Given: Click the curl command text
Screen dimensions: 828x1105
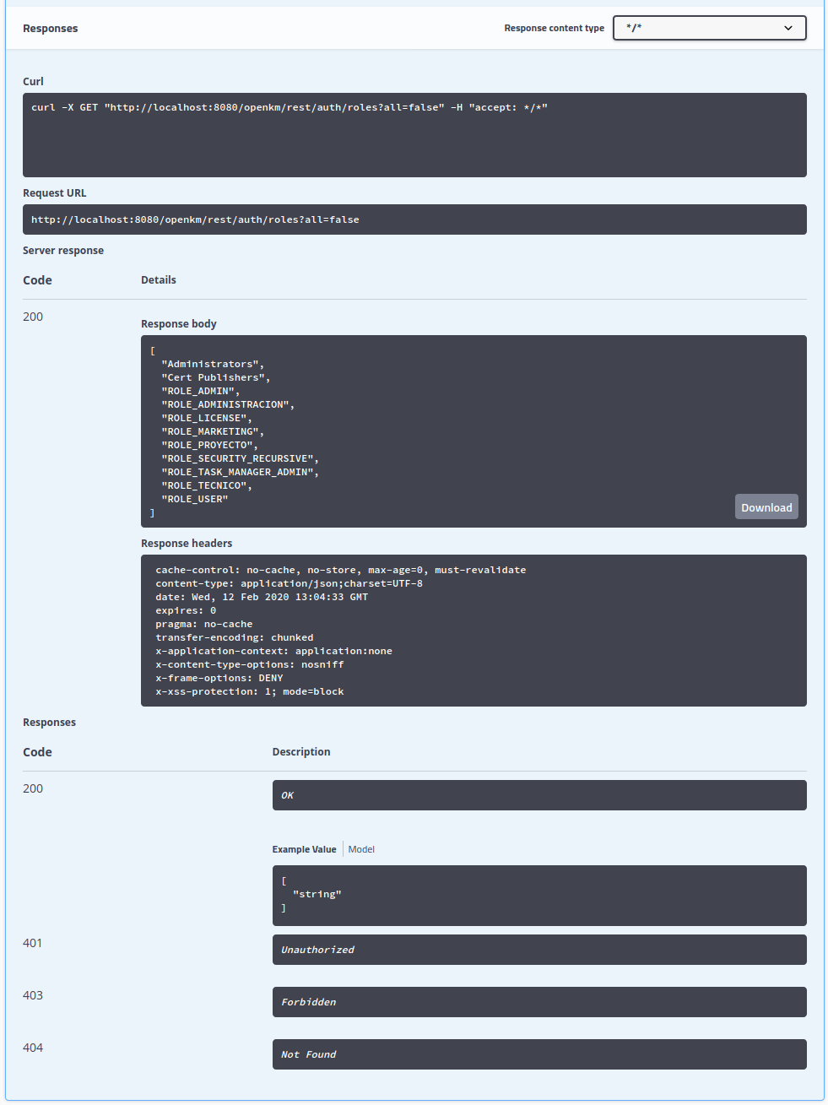Looking at the screenshot, I should [x=290, y=108].
